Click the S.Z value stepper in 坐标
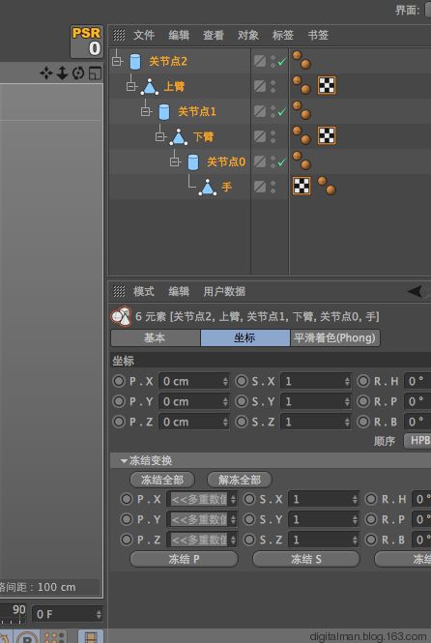The image size is (431, 643). (347, 422)
